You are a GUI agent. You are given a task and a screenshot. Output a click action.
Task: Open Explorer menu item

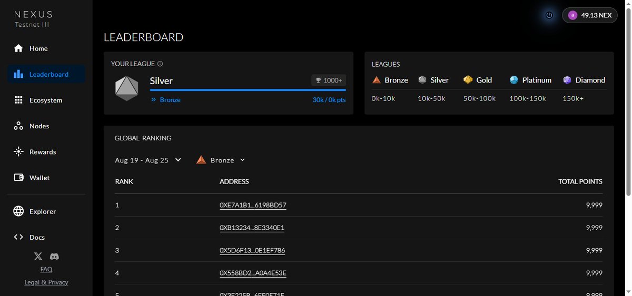[x=46, y=211]
